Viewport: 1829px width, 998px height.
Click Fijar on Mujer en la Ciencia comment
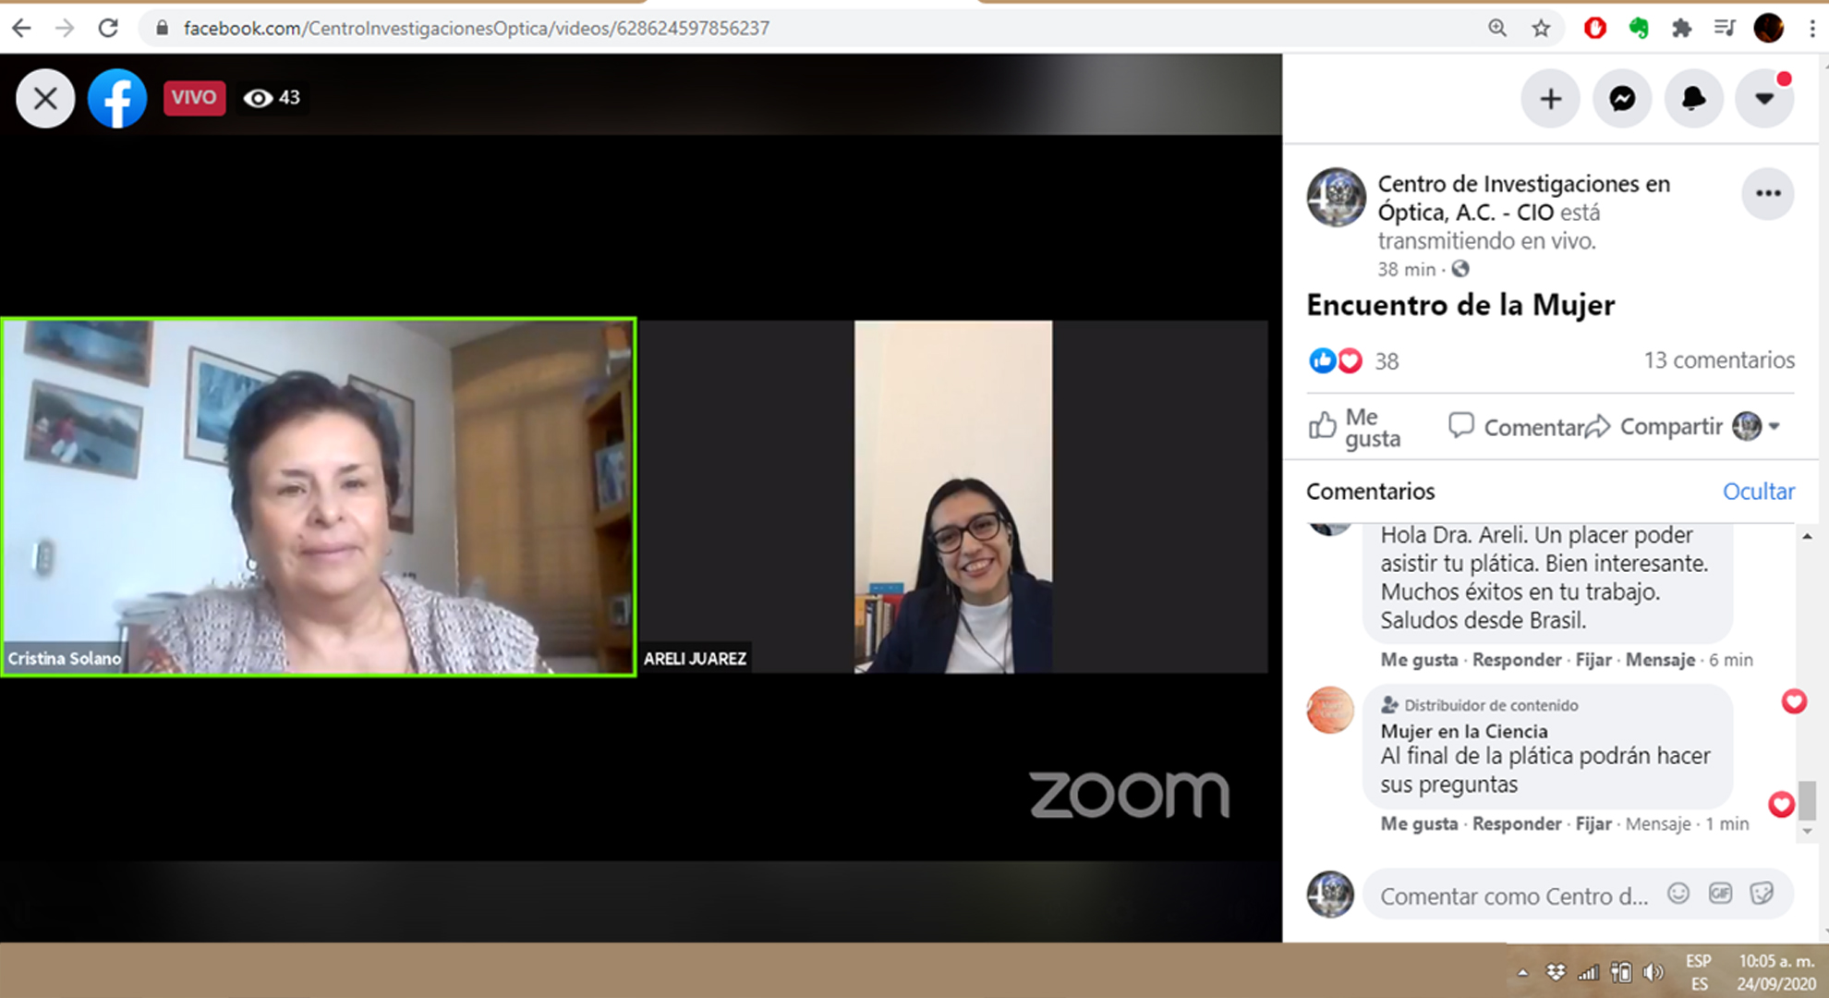[x=1593, y=823]
